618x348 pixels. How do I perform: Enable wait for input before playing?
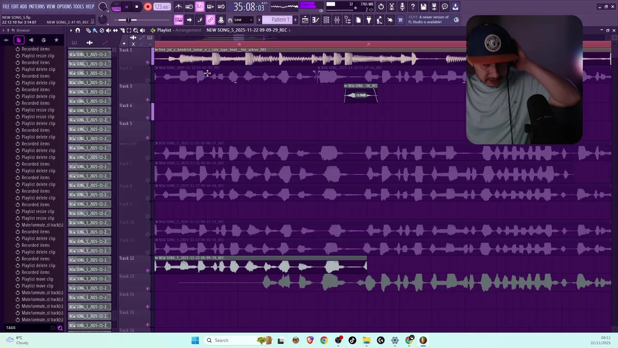189,6
